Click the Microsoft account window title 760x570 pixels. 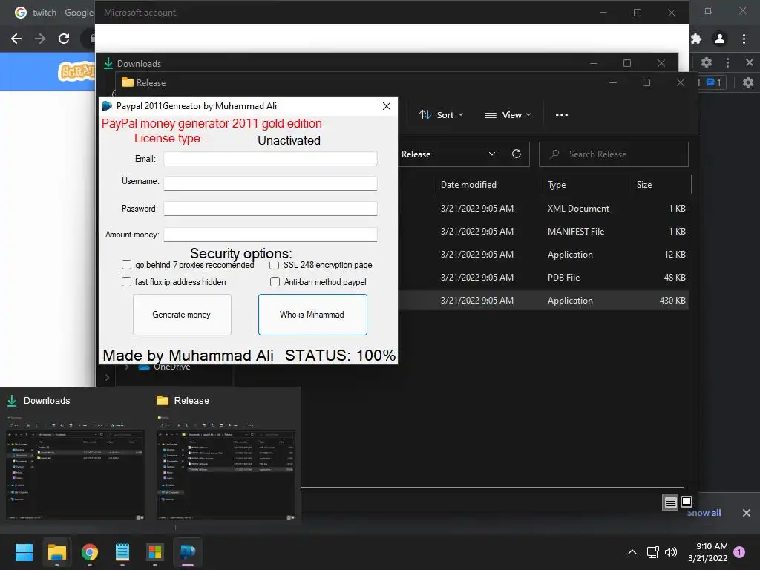click(140, 13)
